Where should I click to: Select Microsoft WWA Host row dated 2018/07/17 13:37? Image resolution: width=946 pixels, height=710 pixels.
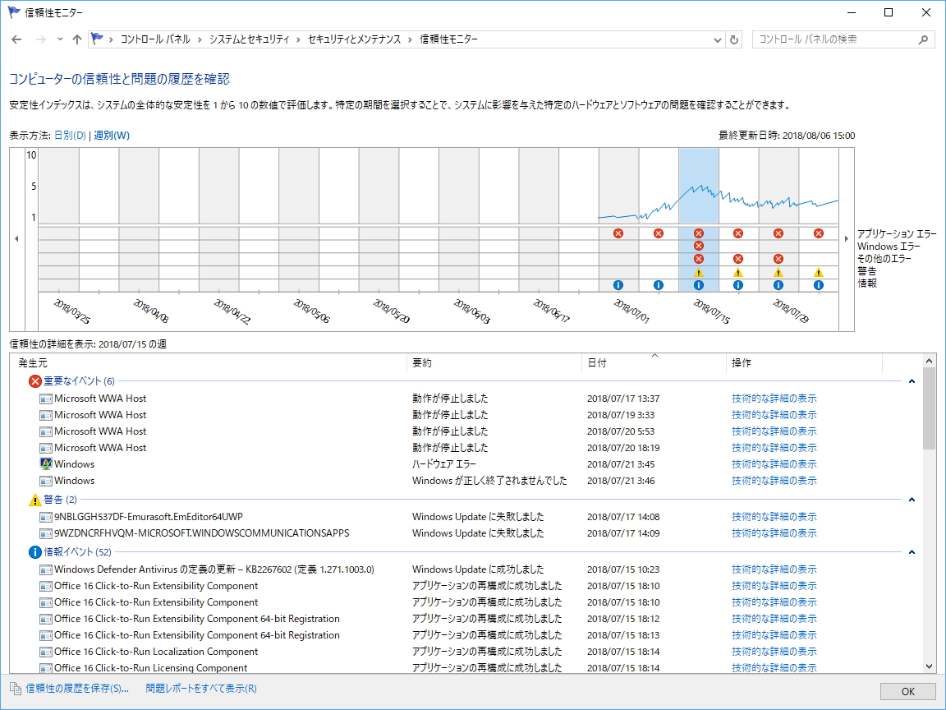click(x=465, y=399)
